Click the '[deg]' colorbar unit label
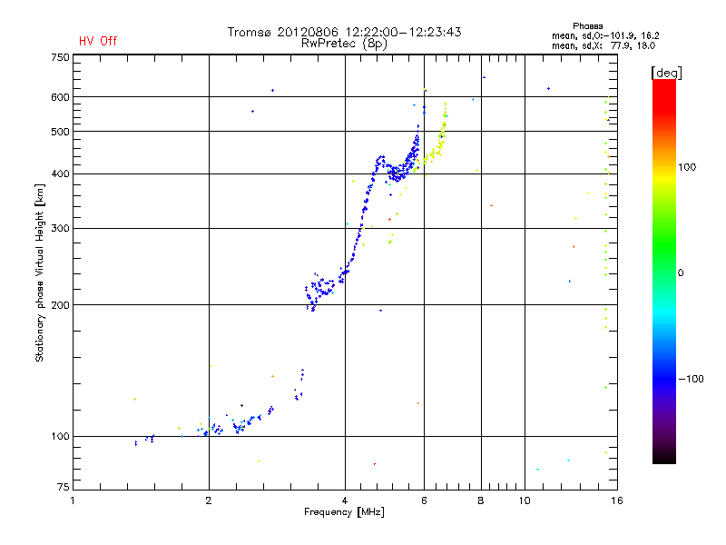Image resolution: width=726 pixels, height=545 pixels. (666, 73)
